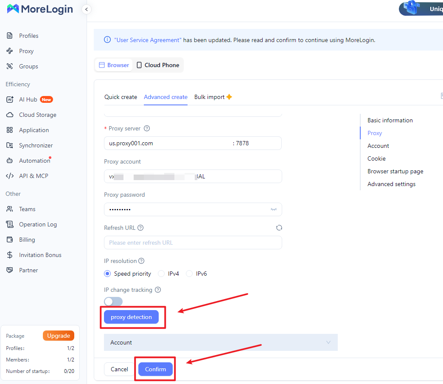The height and width of the screenshot is (384, 443).
Task: Click the refresh URL input field
Action: [193, 243]
